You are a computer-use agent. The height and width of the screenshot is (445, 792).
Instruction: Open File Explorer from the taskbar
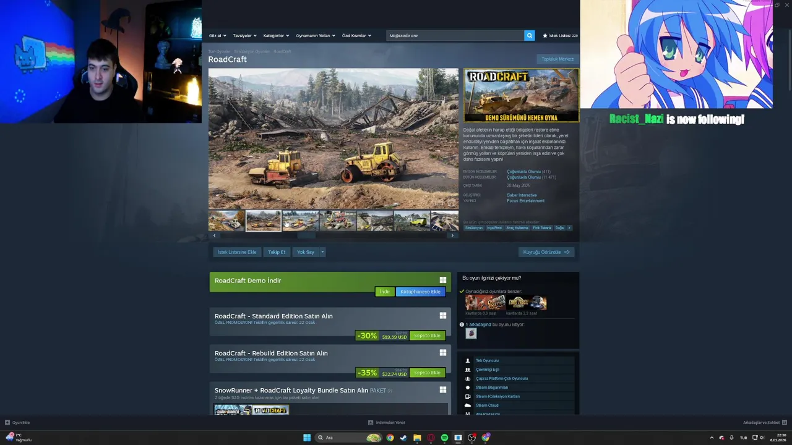(x=417, y=438)
